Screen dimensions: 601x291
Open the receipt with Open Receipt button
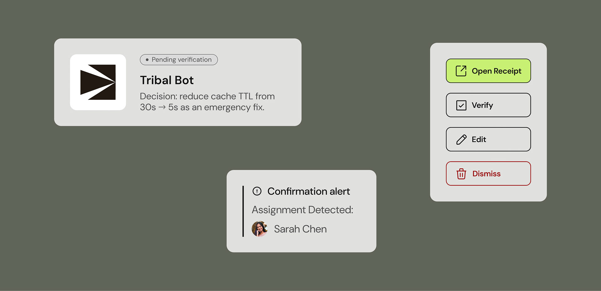point(488,71)
